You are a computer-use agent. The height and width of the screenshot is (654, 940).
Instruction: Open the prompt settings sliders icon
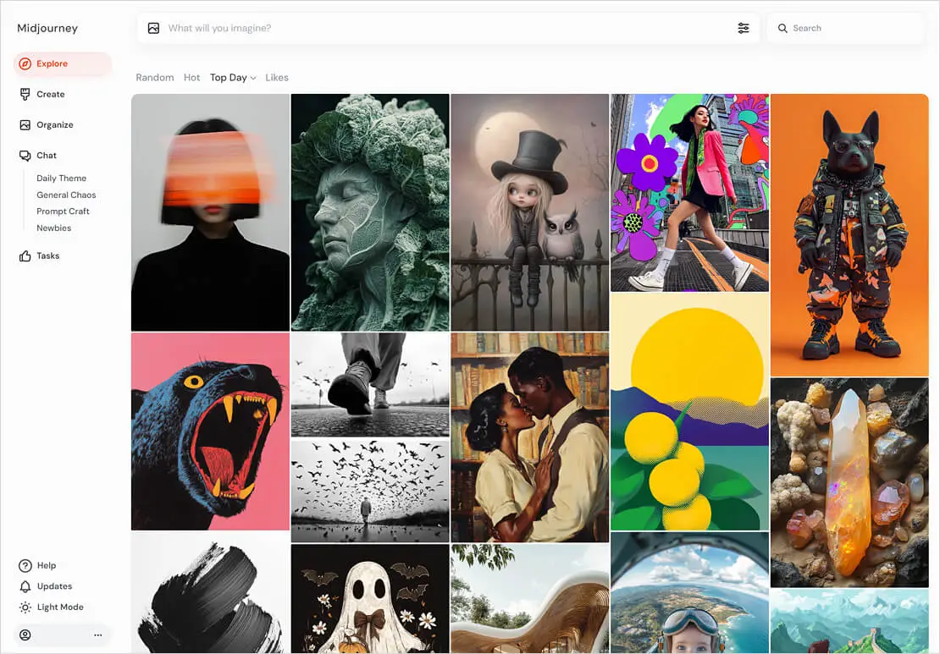pos(743,28)
